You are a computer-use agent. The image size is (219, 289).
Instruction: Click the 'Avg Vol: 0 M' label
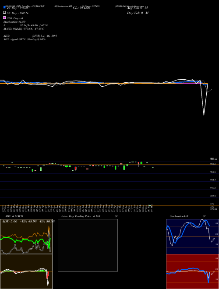[x=138, y=8]
